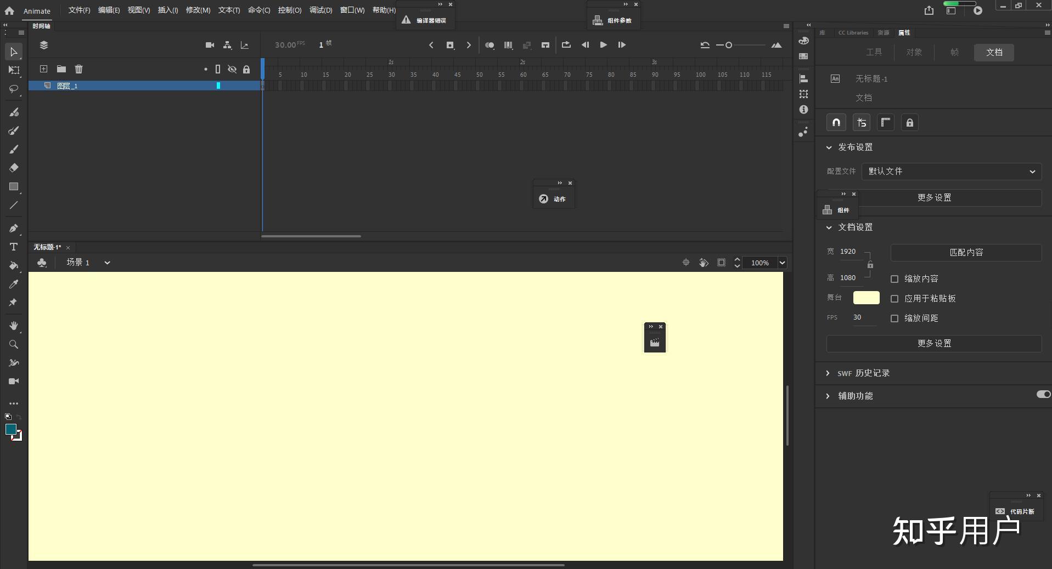This screenshot has height=569, width=1052.
Task: Select the Camera tool in toolbox
Action: point(14,381)
